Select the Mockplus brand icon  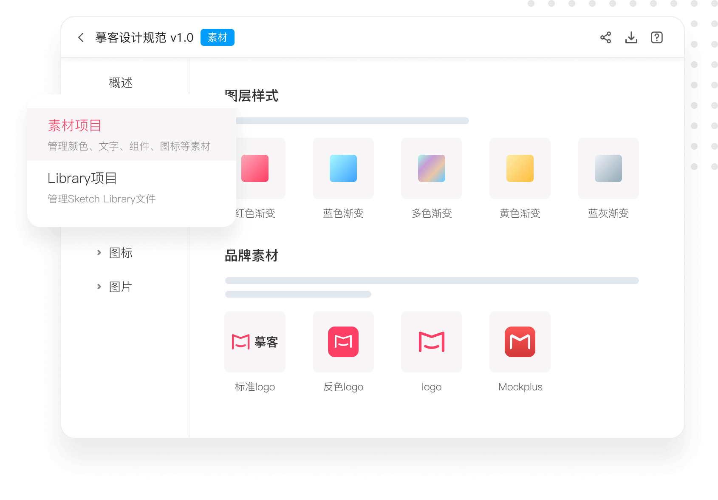[520, 342]
